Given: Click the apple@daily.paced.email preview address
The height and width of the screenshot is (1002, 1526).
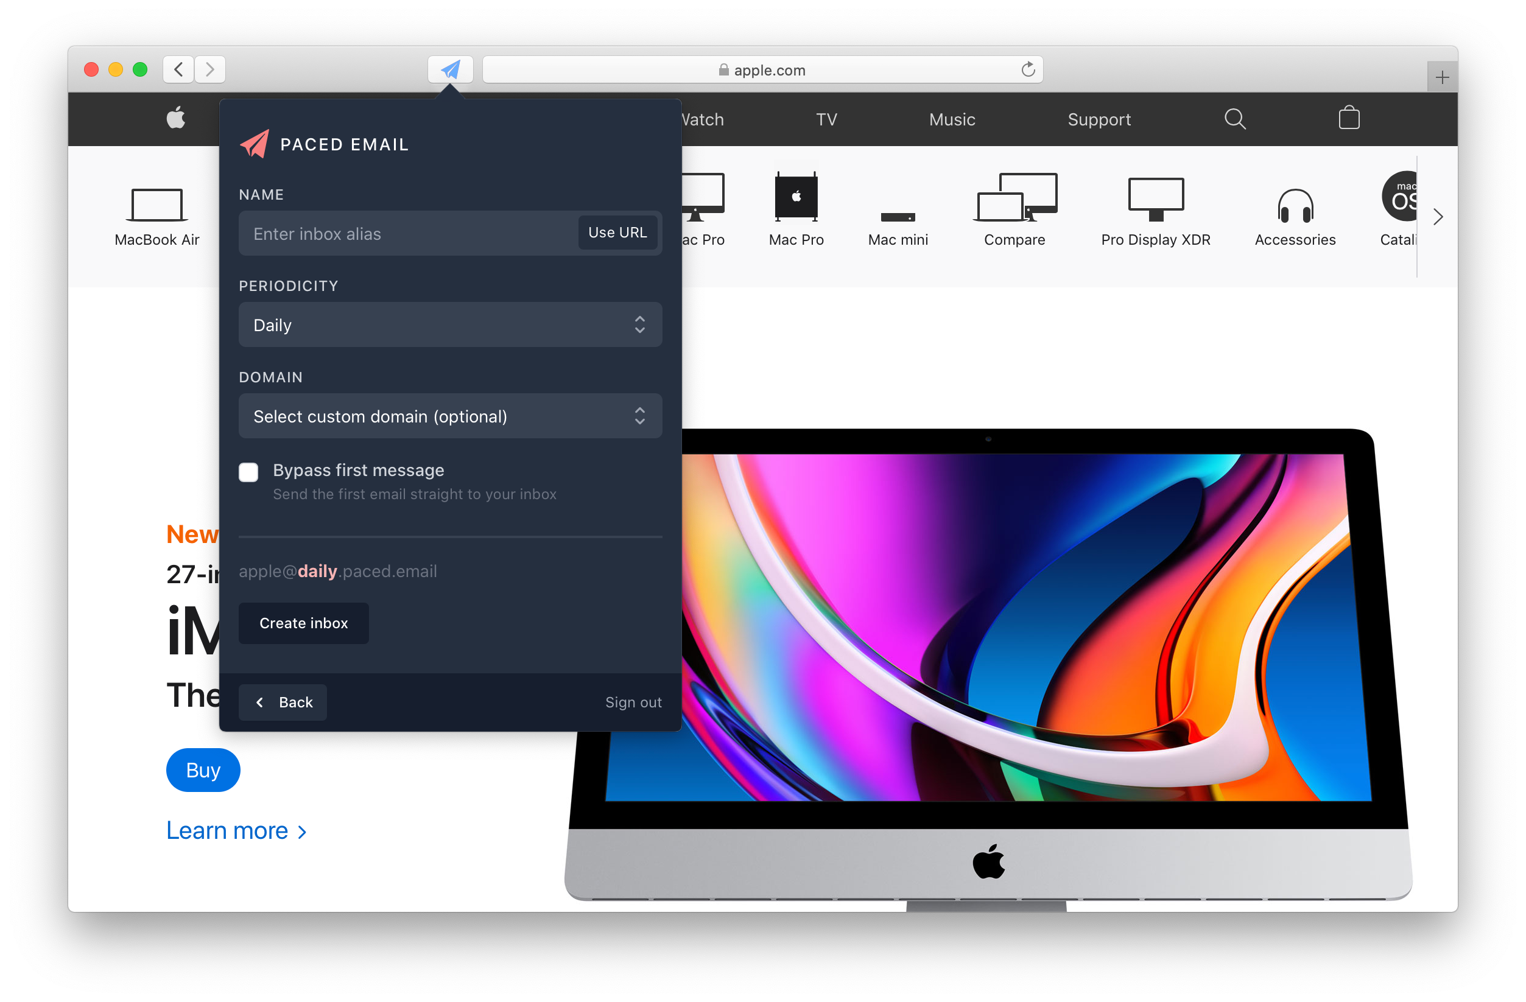Looking at the screenshot, I should (338, 570).
